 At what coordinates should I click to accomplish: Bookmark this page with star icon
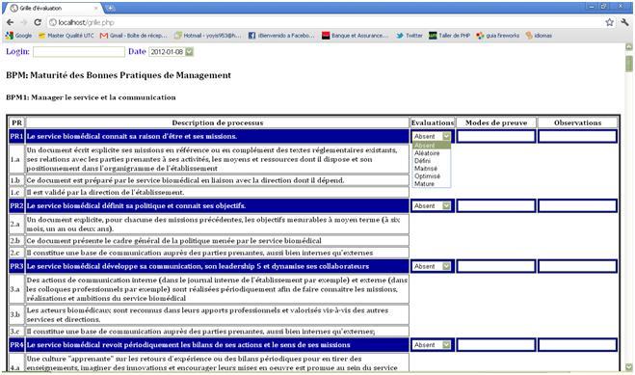609,23
